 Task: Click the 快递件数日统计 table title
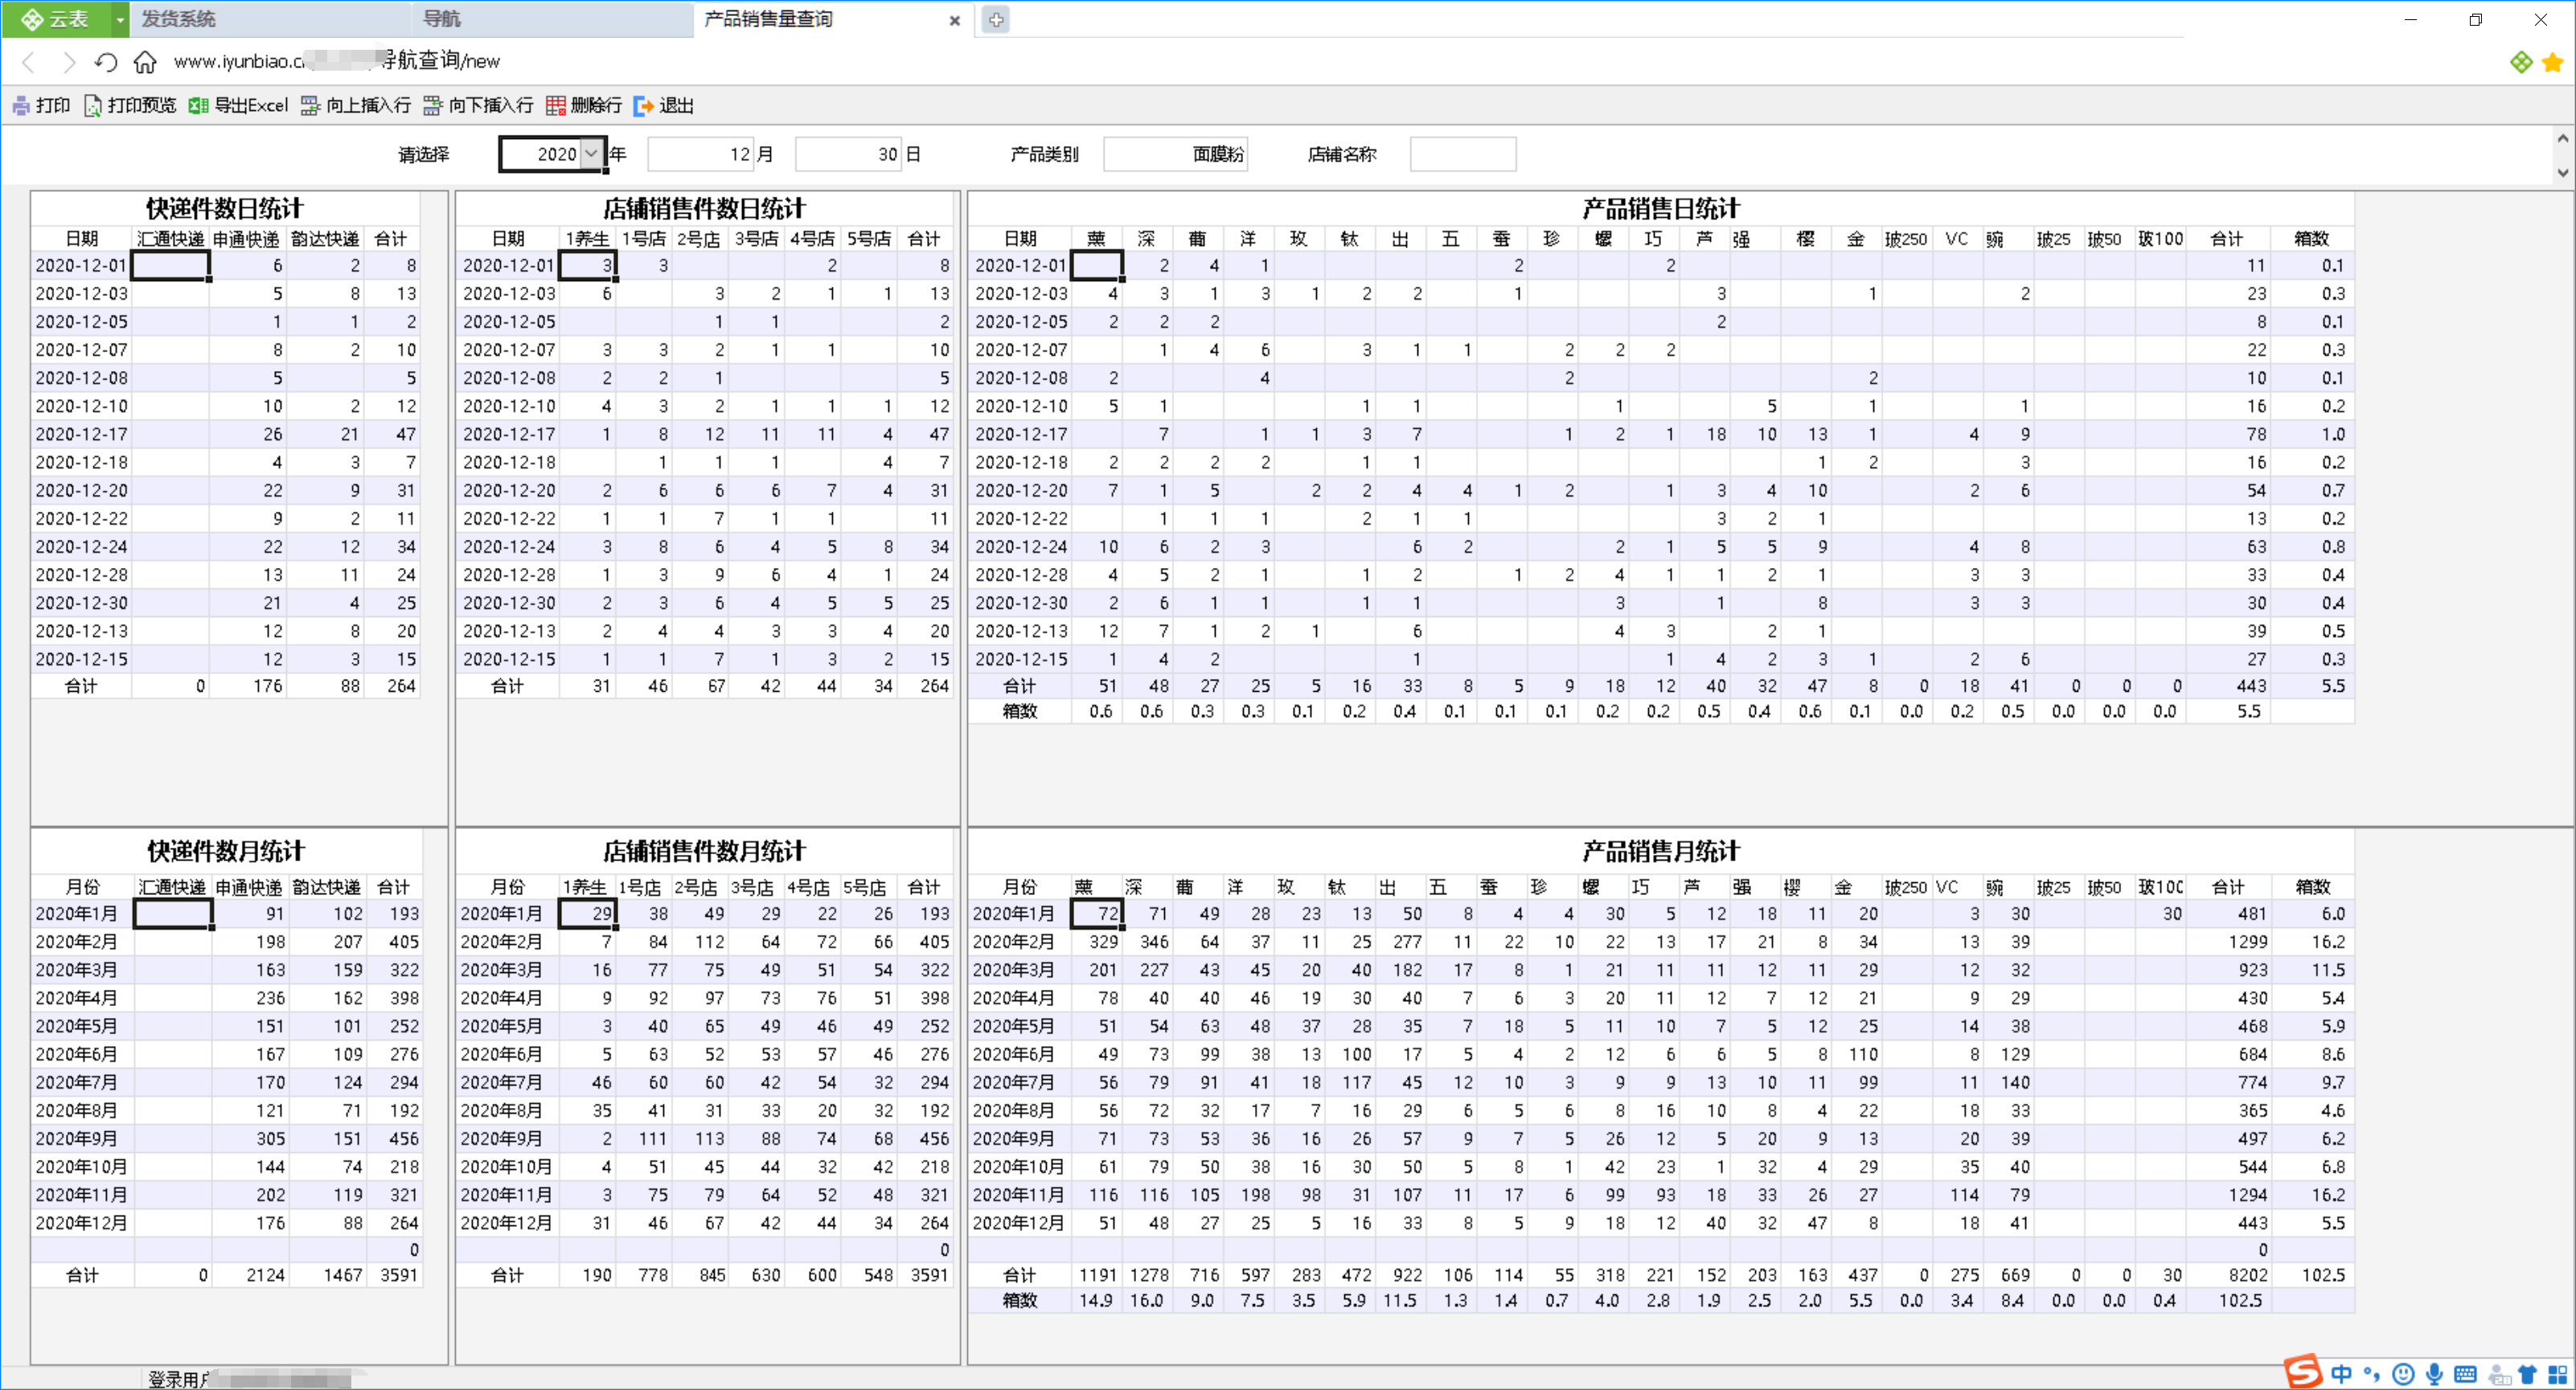pyautogui.click(x=225, y=208)
